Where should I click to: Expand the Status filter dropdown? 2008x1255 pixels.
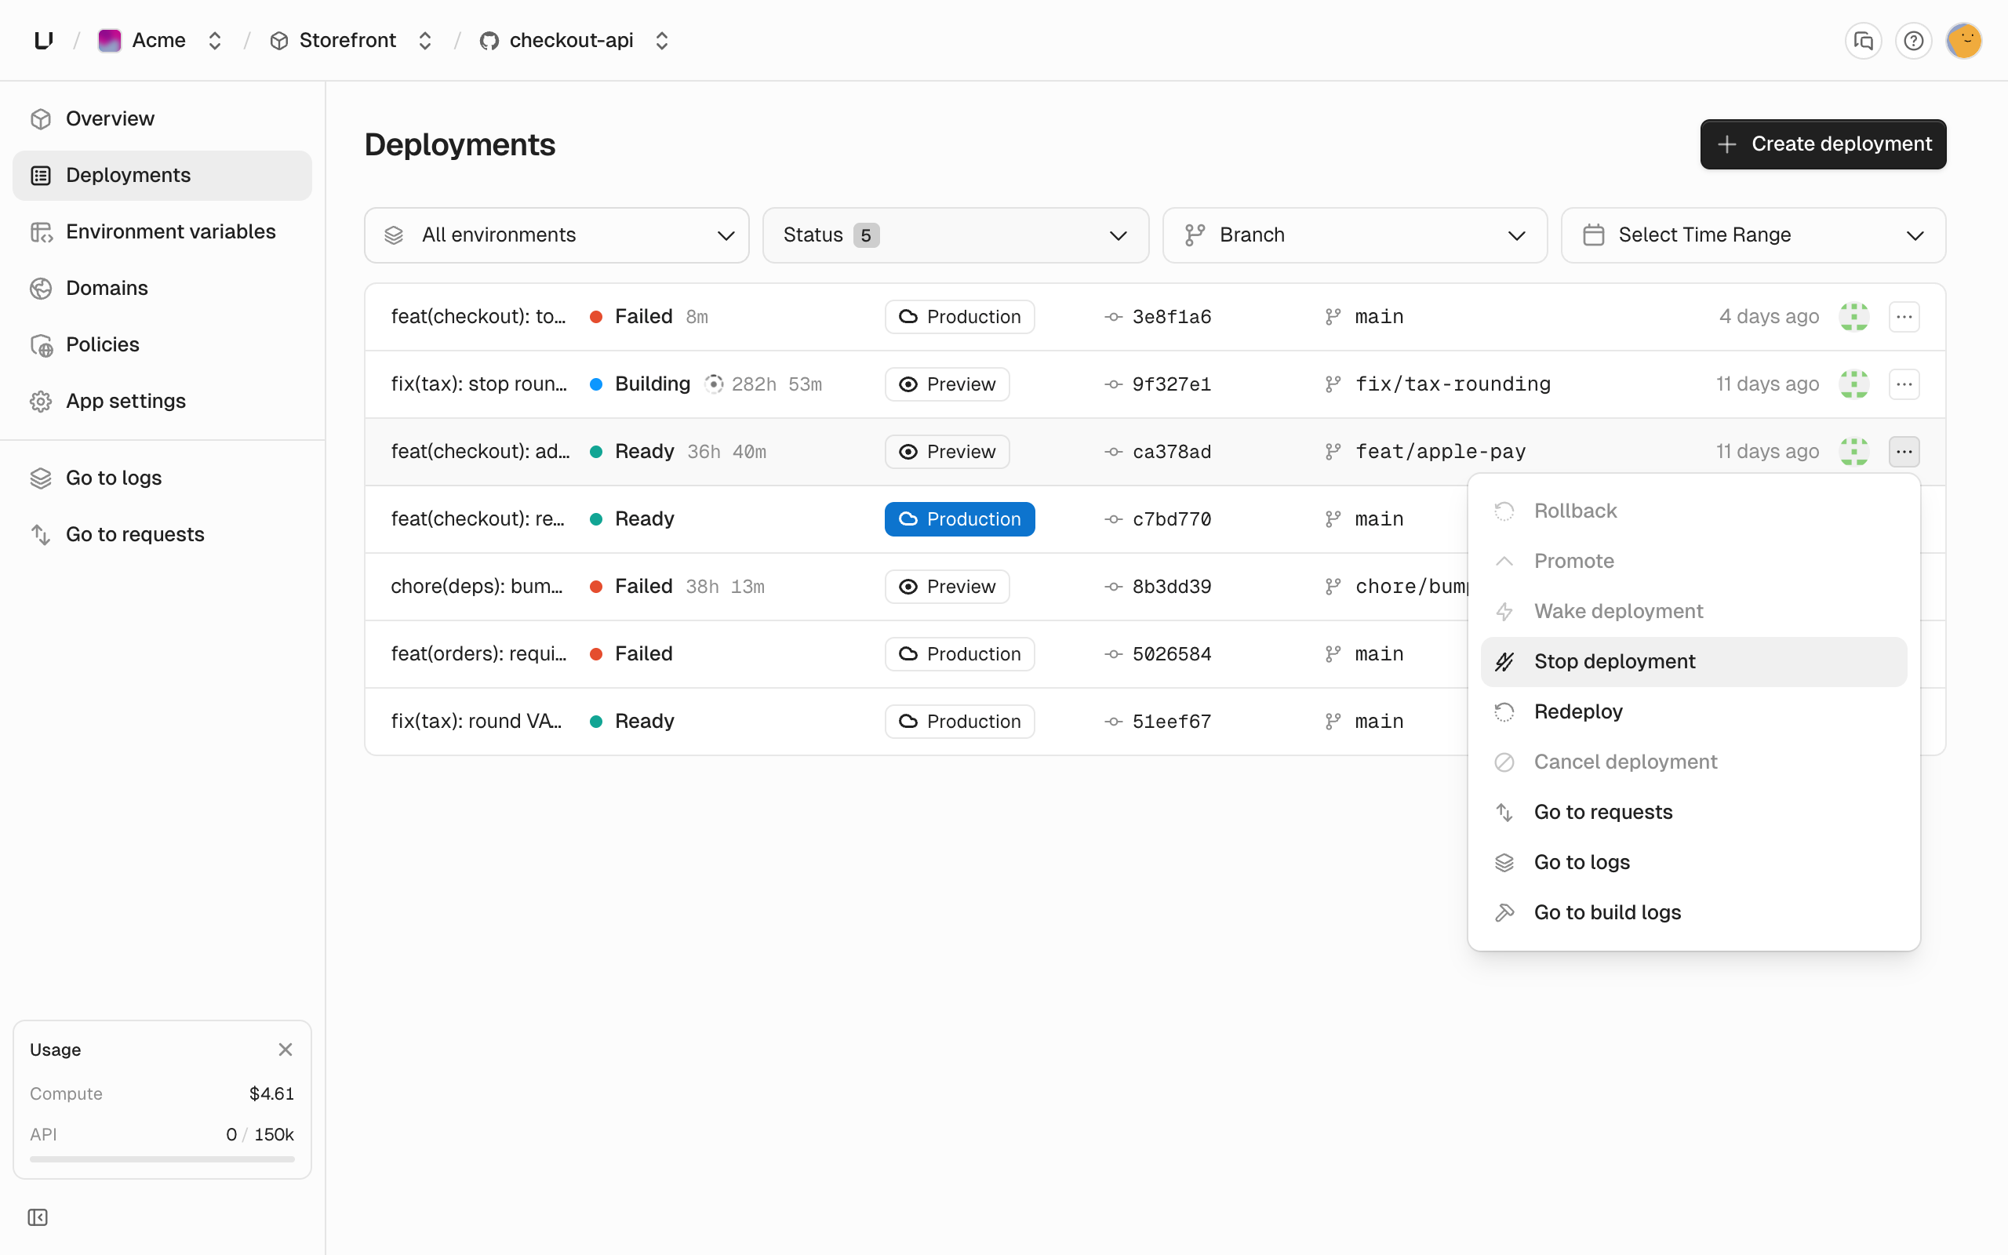point(956,235)
